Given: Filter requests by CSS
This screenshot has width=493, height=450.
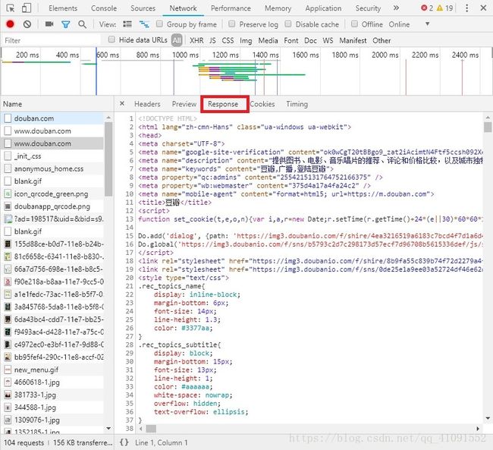Looking at the screenshot, I should point(228,40).
